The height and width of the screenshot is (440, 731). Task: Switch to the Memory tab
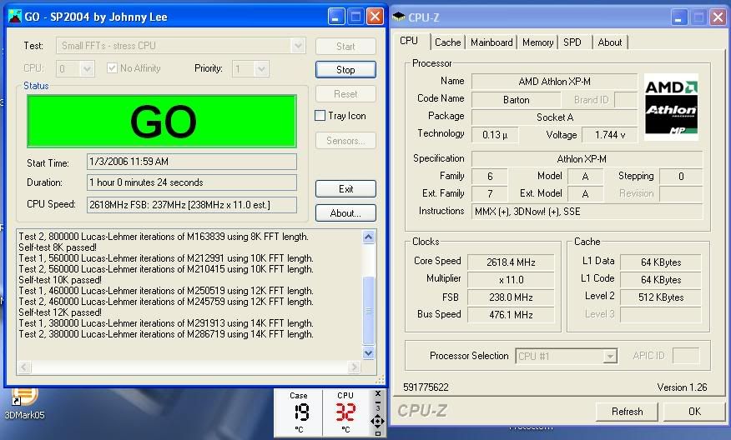click(x=537, y=42)
